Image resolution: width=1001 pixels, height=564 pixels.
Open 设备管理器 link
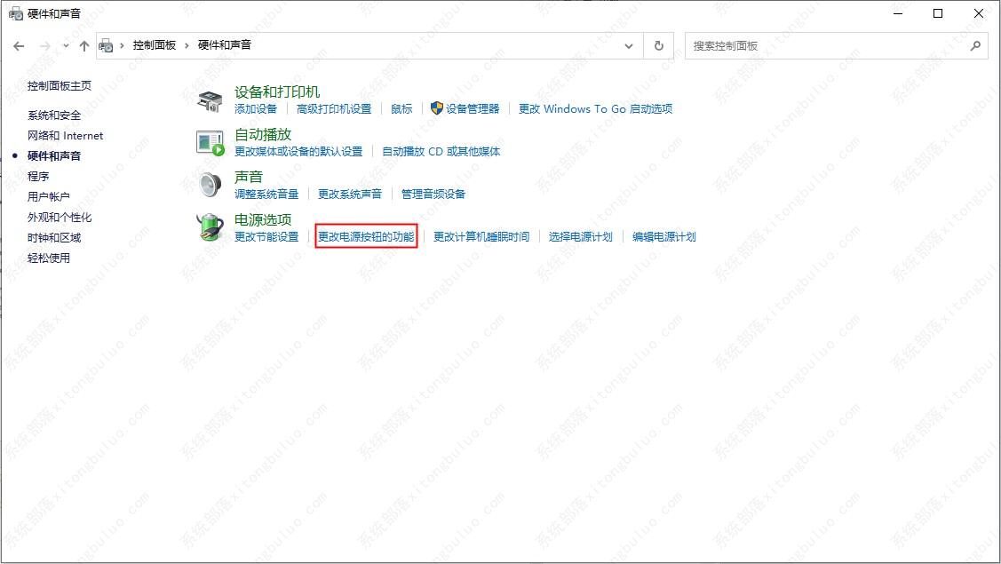coord(473,109)
